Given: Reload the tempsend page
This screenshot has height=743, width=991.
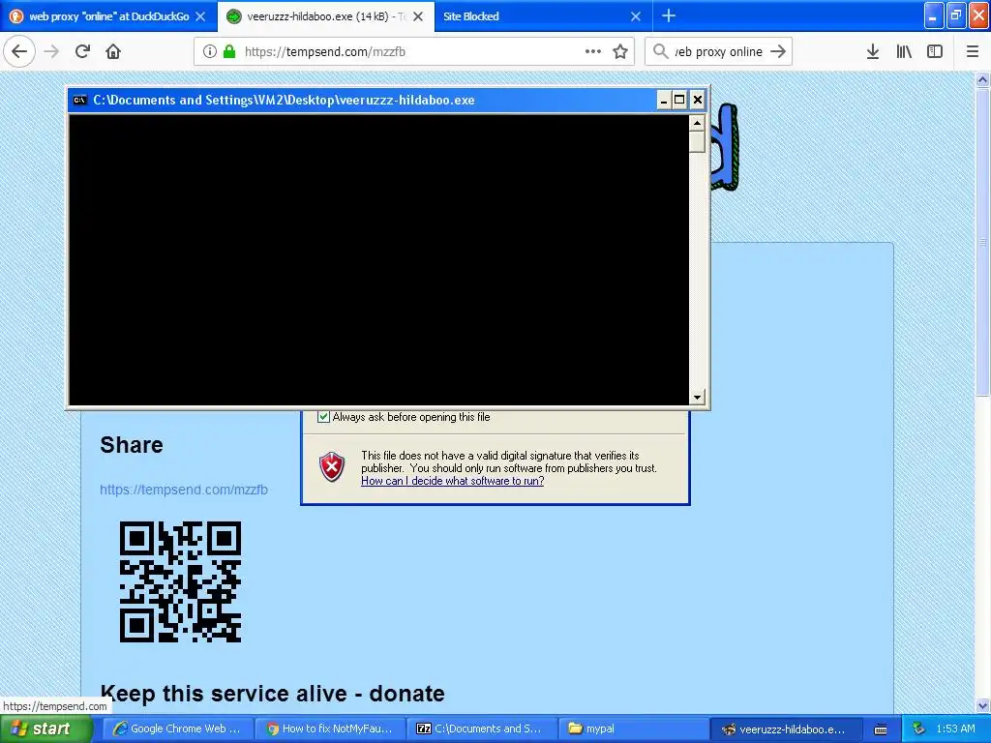Looking at the screenshot, I should click(82, 51).
